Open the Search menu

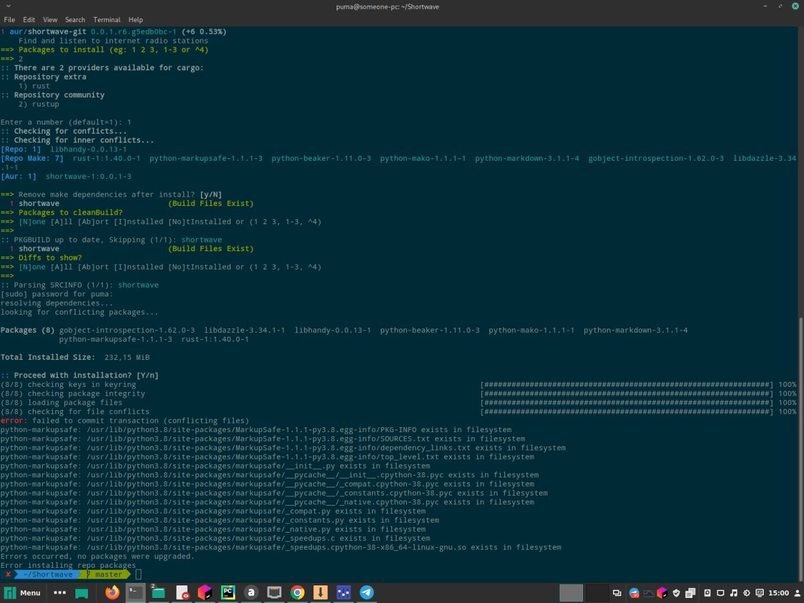[x=75, y=19]
